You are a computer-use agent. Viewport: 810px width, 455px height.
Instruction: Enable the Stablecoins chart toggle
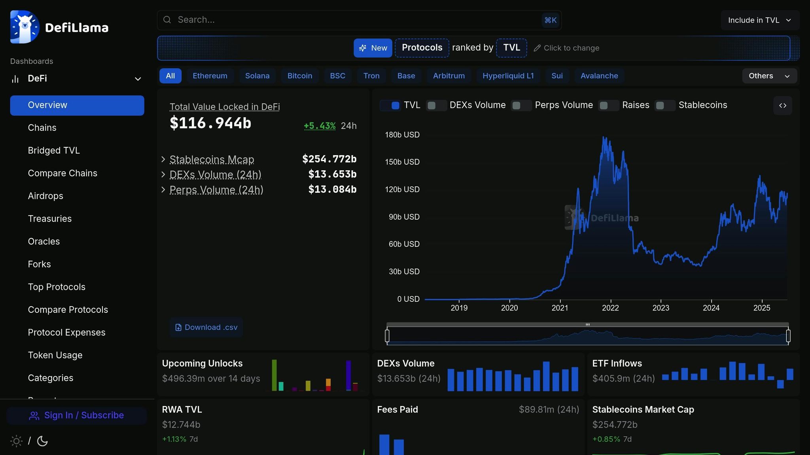(665, 105)
